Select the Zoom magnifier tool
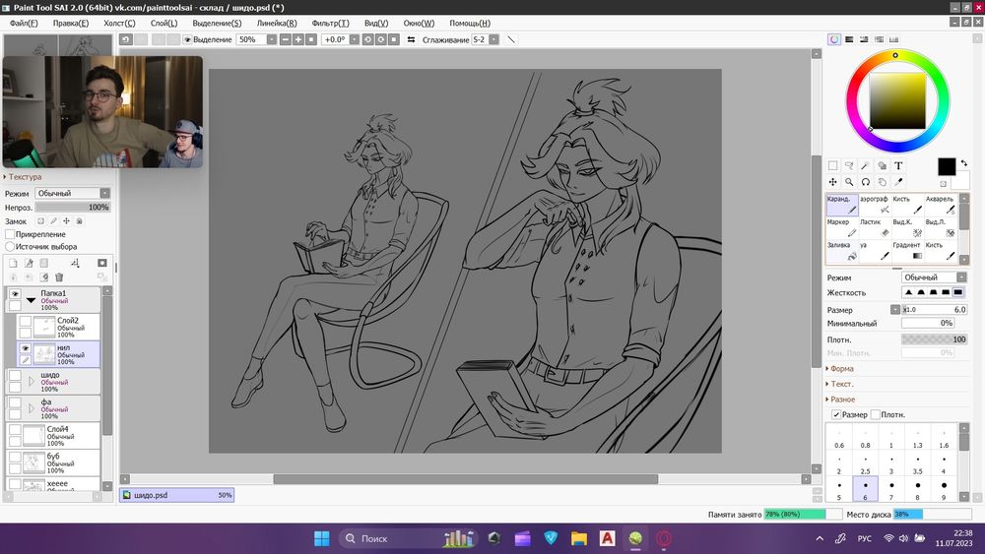The height and width of the screenshot is (554, 985). 849,182
